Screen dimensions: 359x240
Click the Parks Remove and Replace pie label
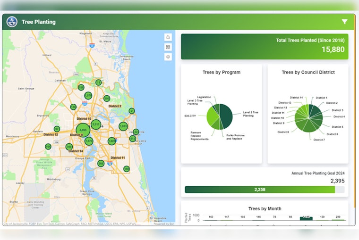235,137
